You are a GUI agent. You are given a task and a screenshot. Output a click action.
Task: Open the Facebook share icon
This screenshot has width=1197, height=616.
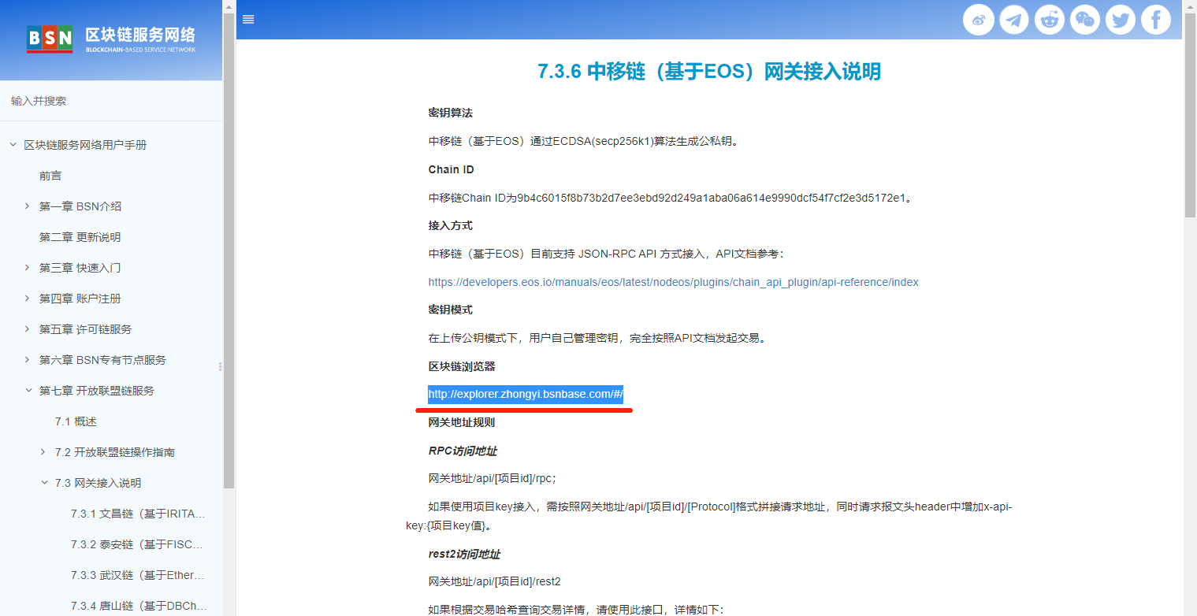(1156, 20)
